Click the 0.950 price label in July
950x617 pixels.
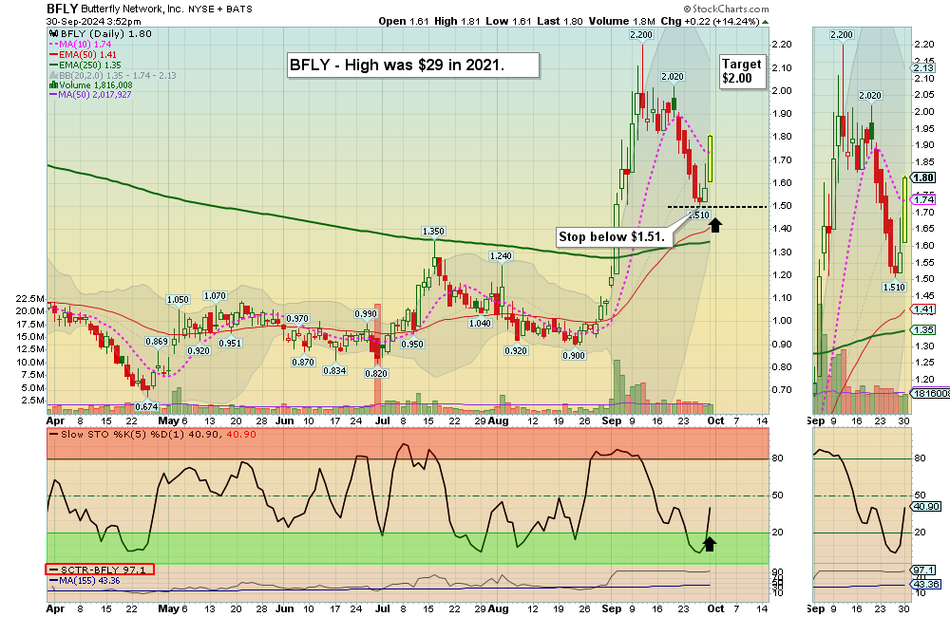pos(412,344)
